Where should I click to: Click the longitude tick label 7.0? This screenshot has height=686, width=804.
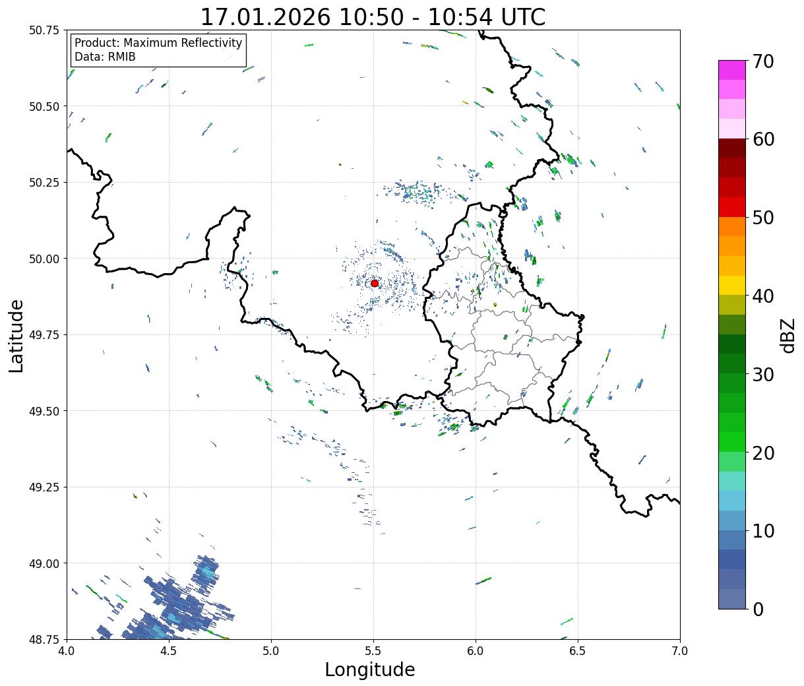click(x=680, y=651)
